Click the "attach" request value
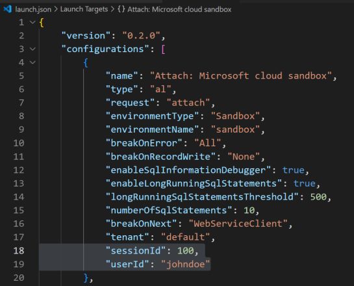The width and height of the screenshot is (354, 286). click(x=188, y=103)
